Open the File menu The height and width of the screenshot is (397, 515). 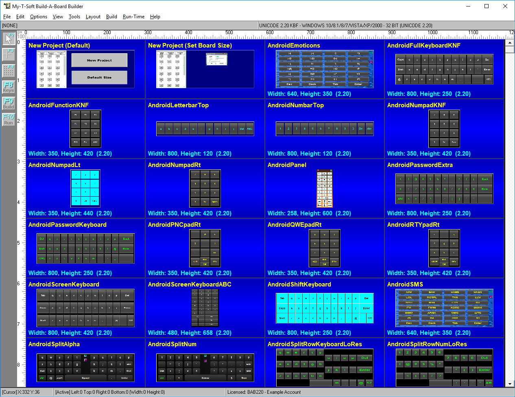pyautogui.click(x=7, y=17)
